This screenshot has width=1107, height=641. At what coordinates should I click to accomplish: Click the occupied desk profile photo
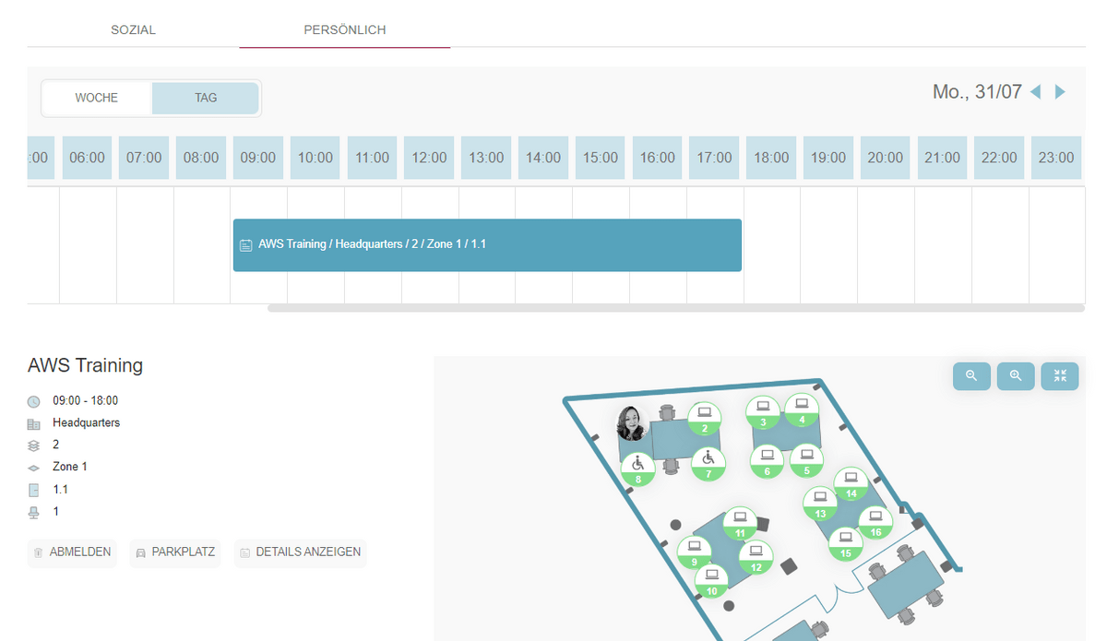[633, 423]
